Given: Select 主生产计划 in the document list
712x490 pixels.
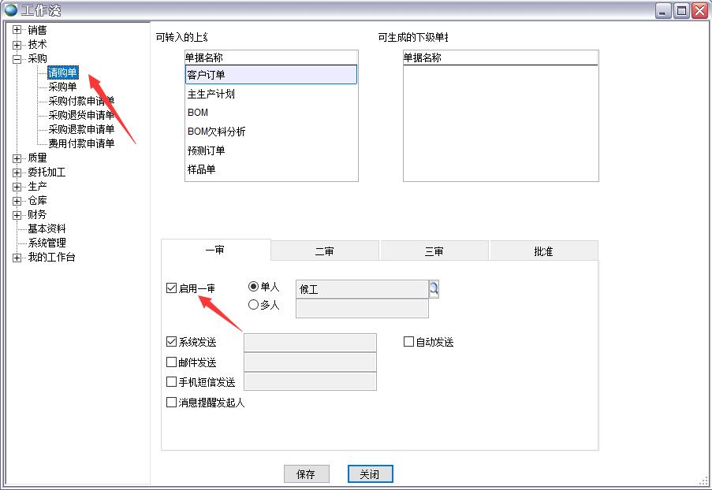Looking at the screenshot, I should click(211, 94).
